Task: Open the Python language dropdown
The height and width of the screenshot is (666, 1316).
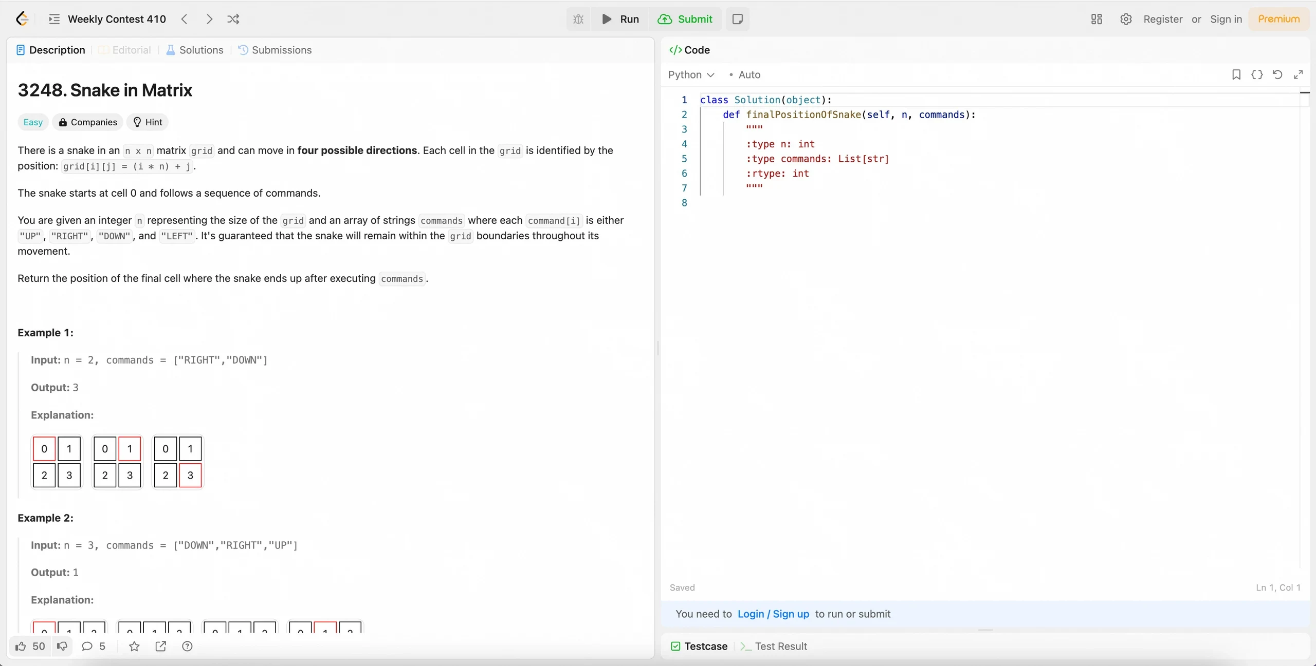Action: click(691, 74)
